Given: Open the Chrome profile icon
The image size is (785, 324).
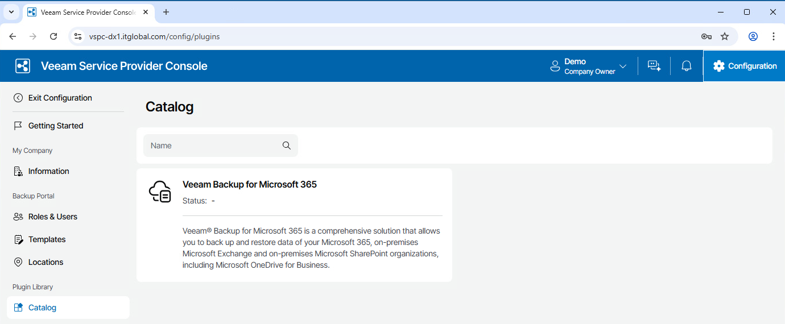Looking at the screenshot, I should click(753, 36).
